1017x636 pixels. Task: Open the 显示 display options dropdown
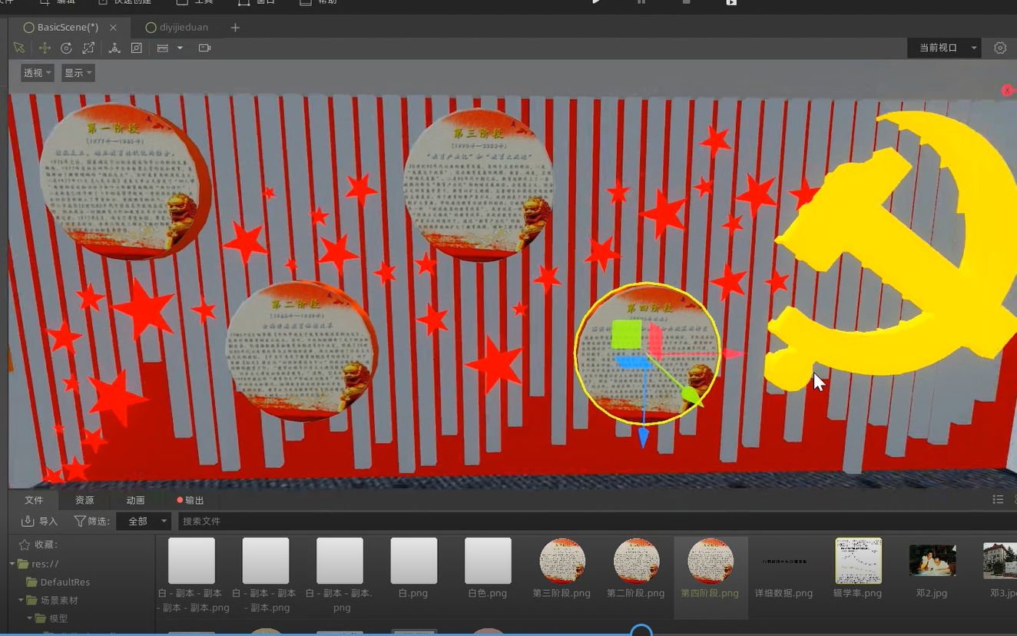(77, 72)
